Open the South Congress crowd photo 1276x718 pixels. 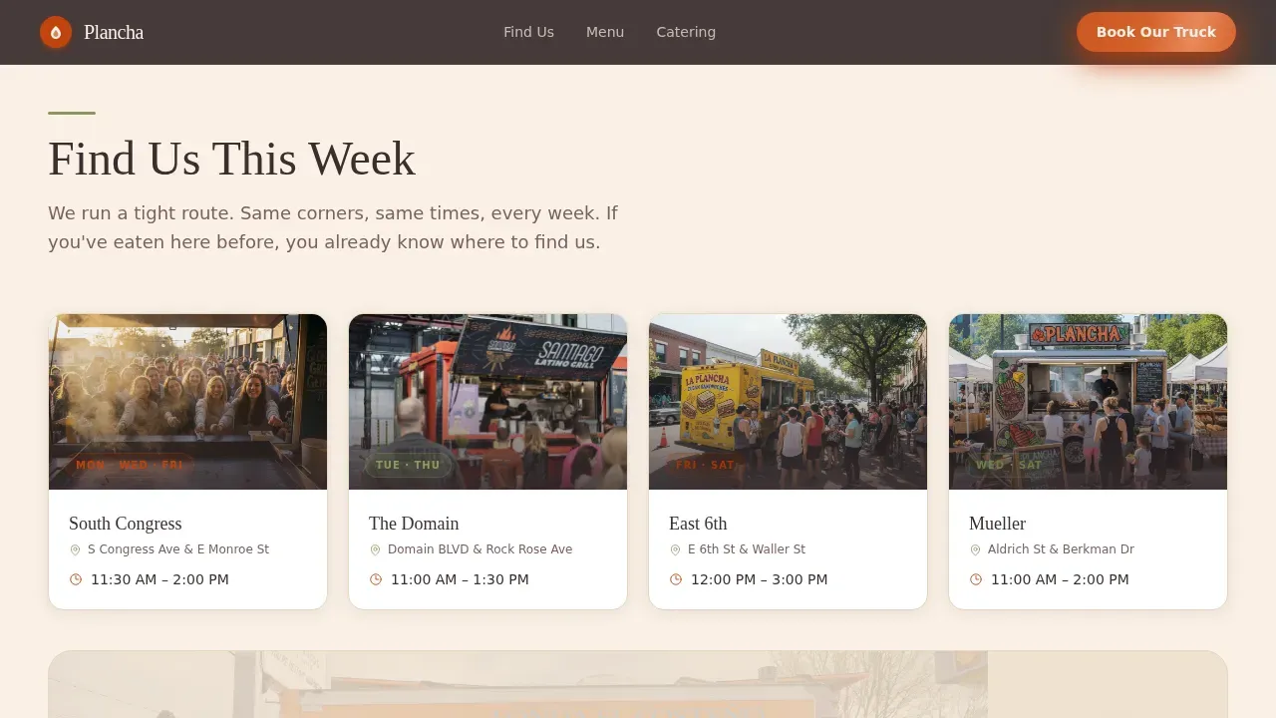point(187,402)
